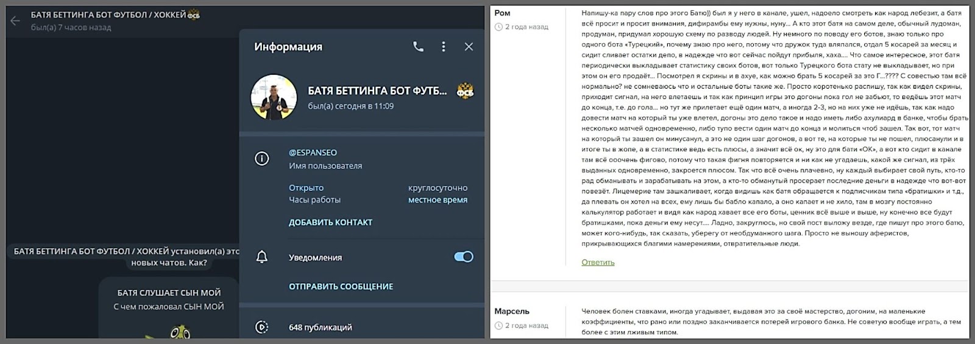Click the emblem badge next to profile name
The image size is (975, 344).
tap(465, 91)
